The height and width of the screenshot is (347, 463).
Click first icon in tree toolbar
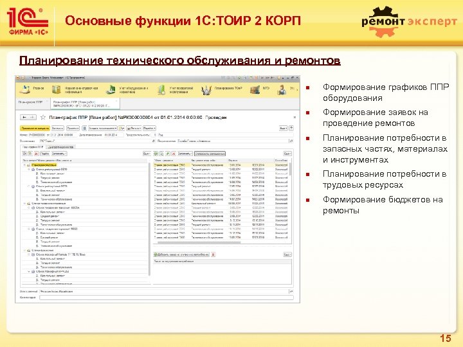25,154
